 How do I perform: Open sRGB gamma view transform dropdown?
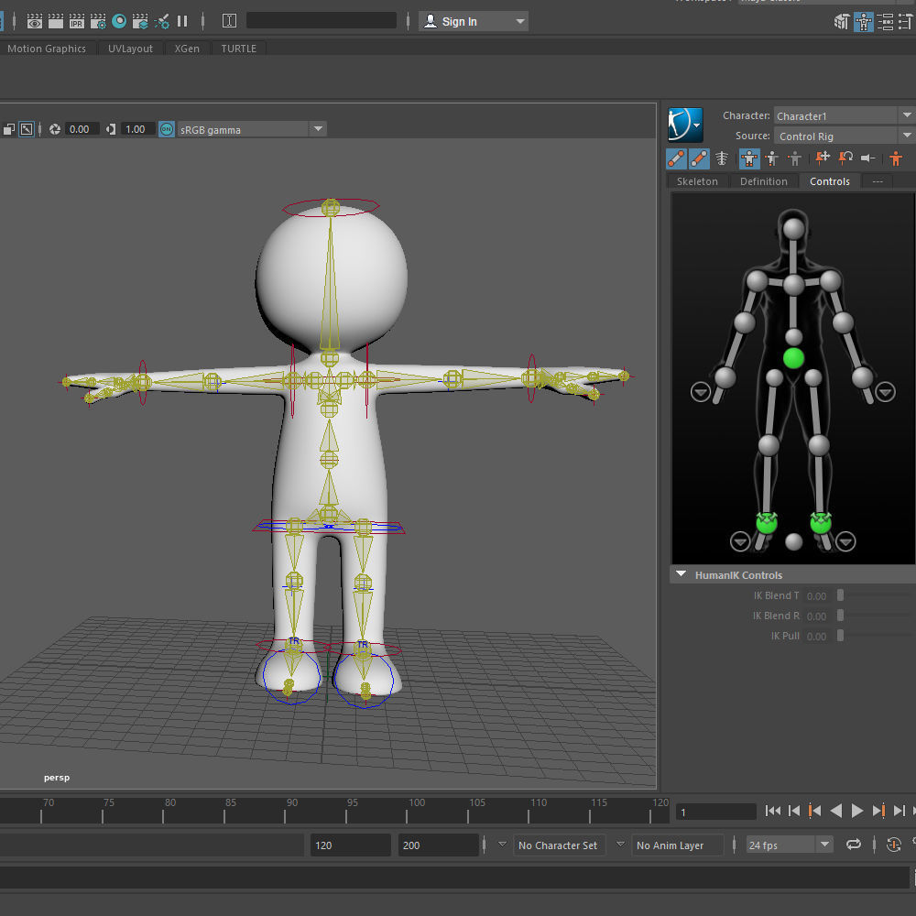pyautogui.click(x=251, y=129)
